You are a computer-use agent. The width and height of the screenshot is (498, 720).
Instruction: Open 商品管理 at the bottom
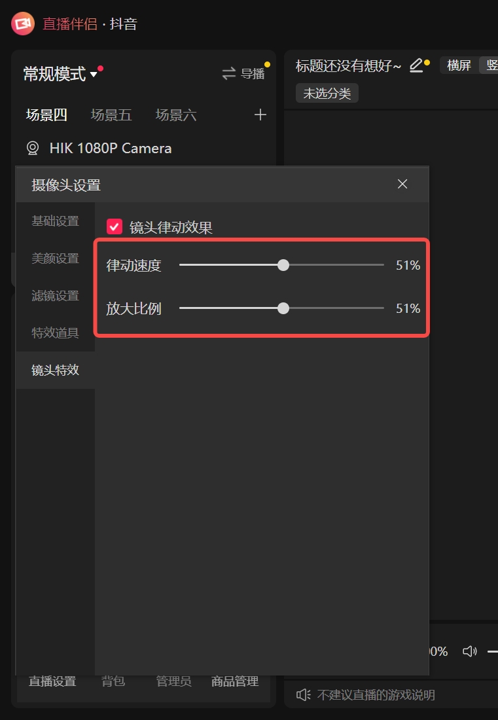(x=235, y=681)
